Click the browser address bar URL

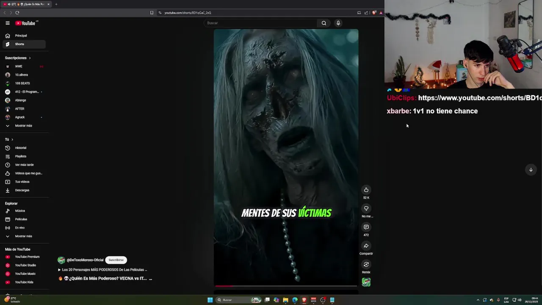(x=188, y=13)
